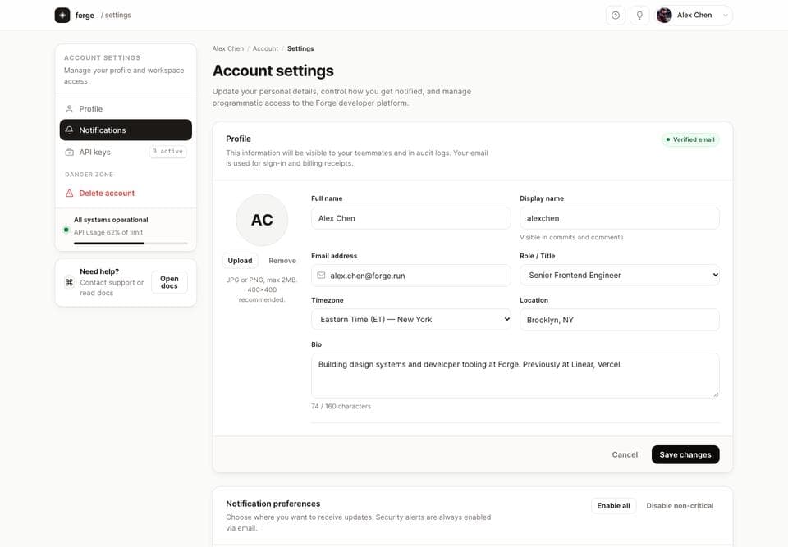Click the Account breadcrumb link

coord(265,48)
